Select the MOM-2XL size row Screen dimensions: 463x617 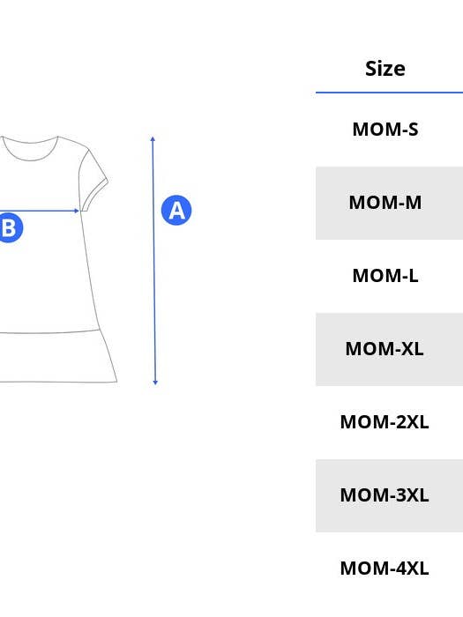pyautogui.click(x=390, y=422)
